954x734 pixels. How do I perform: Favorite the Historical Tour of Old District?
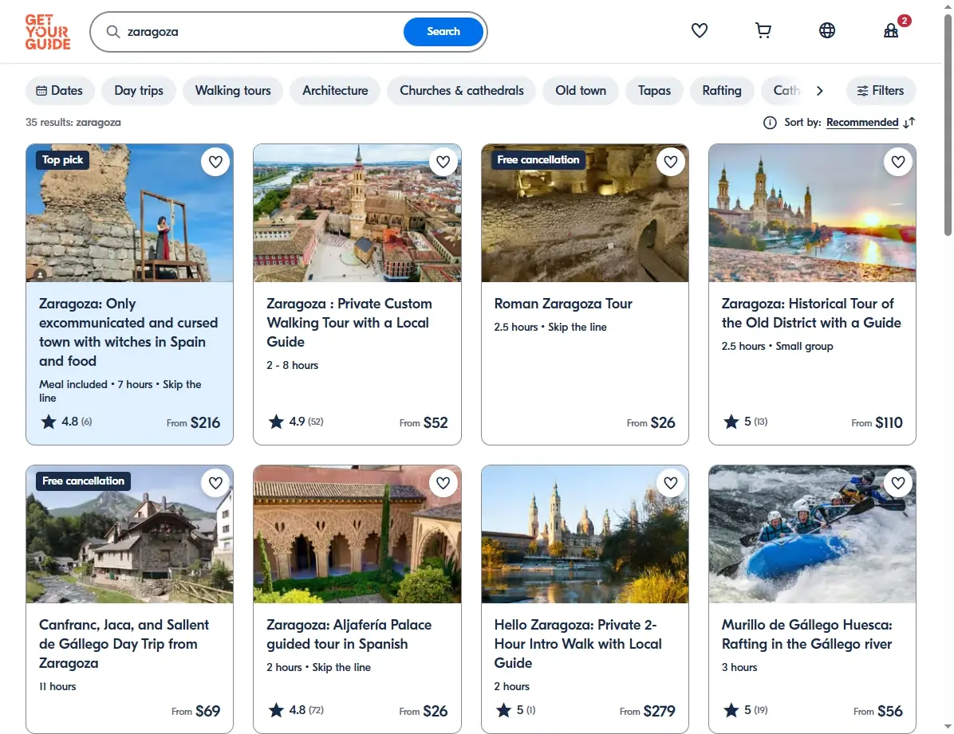[x=898, y=162]
